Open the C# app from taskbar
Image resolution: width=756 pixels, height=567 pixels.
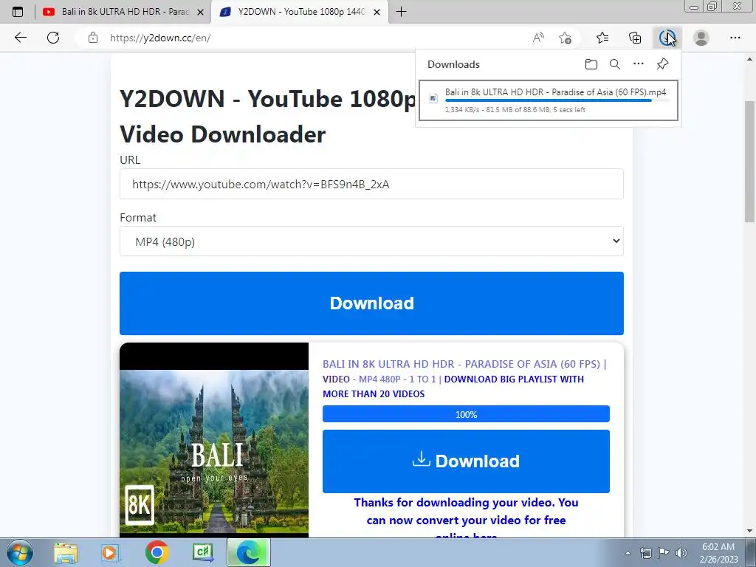pos(203,553)
